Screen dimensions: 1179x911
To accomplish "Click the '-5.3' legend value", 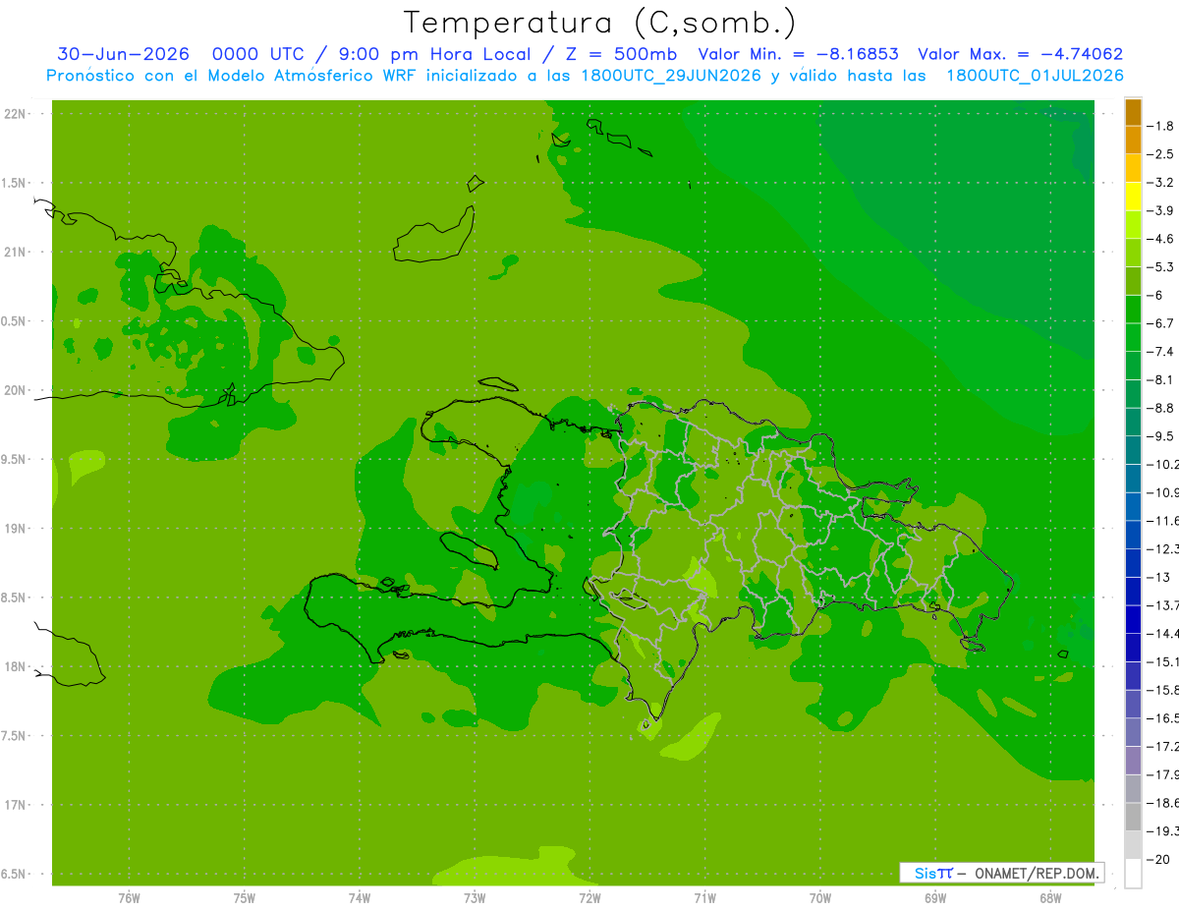I will 1160,266.
